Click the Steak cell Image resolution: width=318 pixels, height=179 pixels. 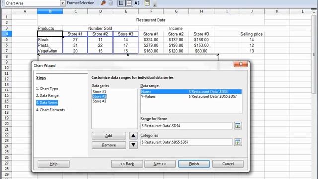pyautogui.click(x=50, y=40)
